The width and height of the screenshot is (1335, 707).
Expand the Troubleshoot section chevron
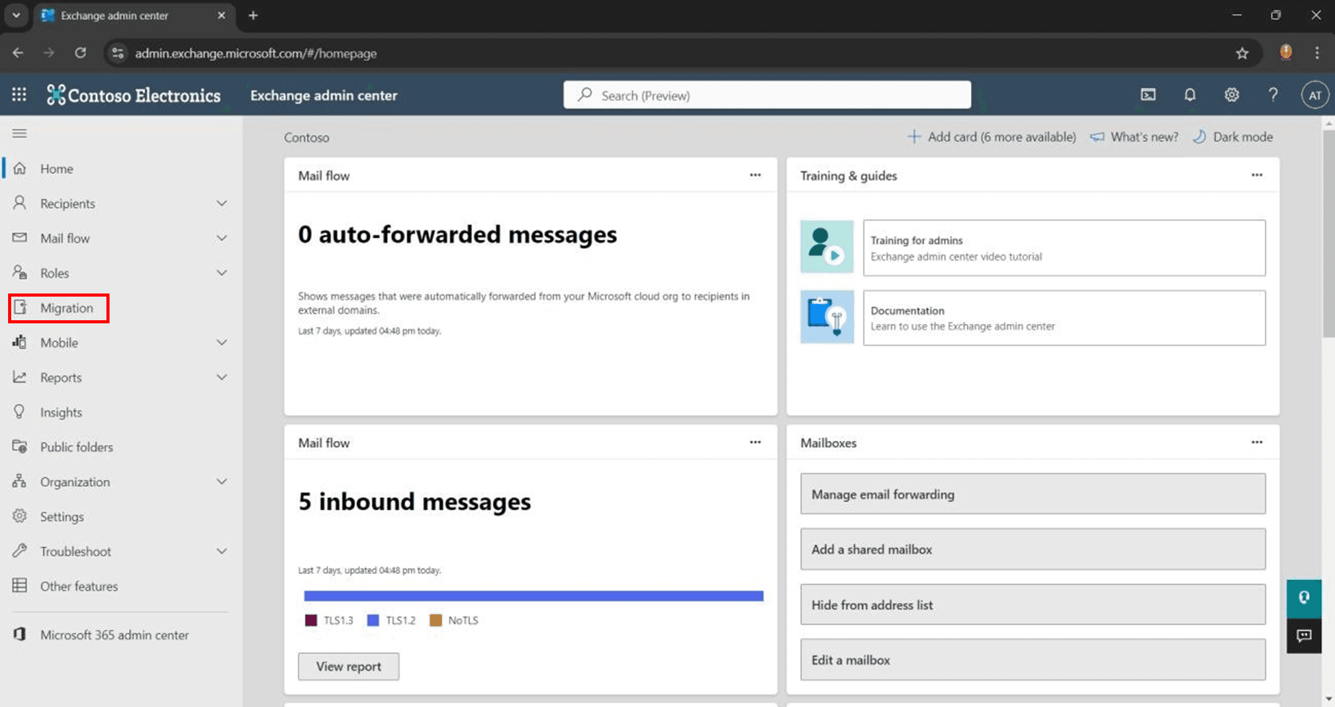pos(222,552)
